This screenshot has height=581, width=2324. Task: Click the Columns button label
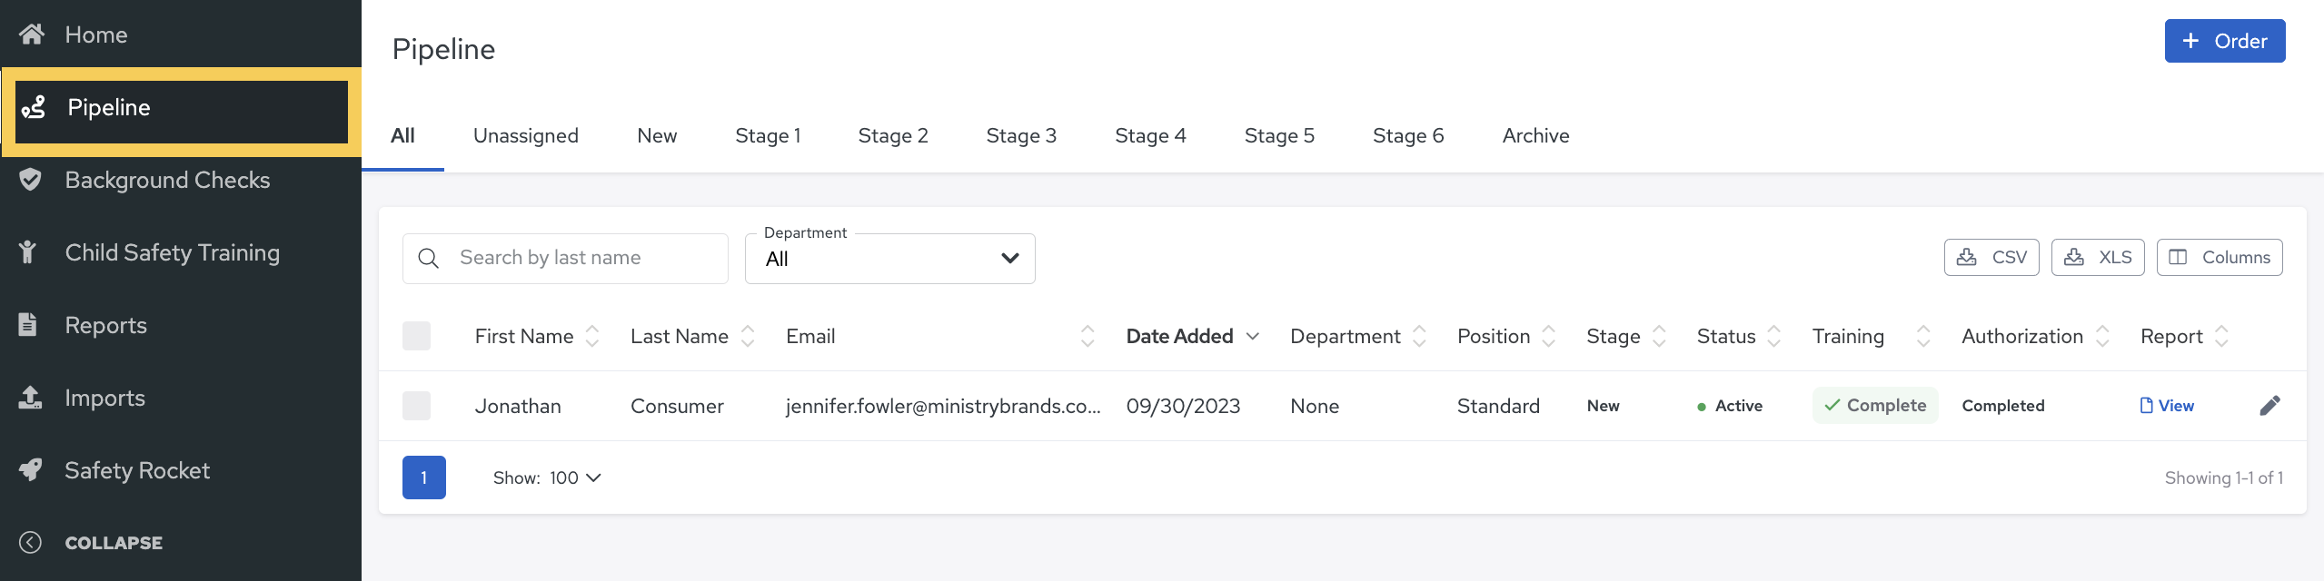coord(2236,257)
